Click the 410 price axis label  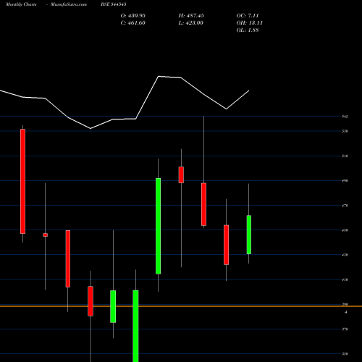point(345,280)
